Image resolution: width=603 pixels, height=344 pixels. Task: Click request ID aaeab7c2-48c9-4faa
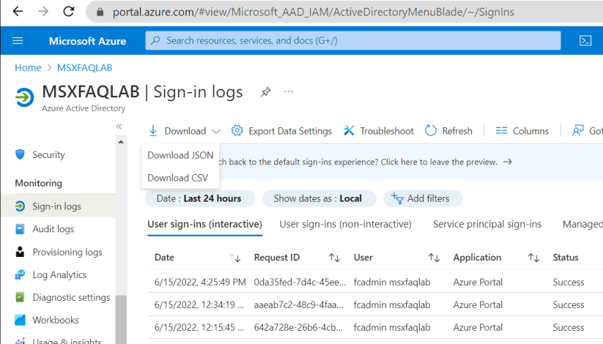[298, 304]
